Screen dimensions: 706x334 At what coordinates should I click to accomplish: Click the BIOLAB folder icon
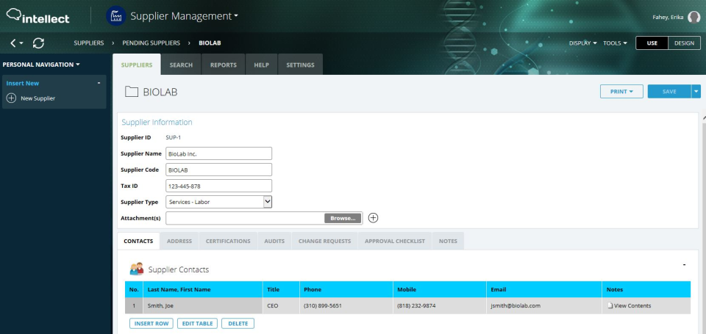click(x=132, y=92)
